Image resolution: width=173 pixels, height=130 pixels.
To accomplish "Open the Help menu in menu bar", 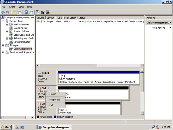I will (x=29, y=7).
